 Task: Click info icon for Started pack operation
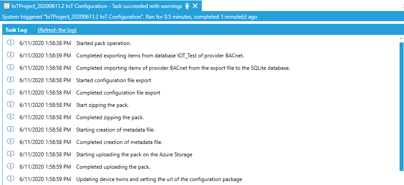click(x=11, y=43)
